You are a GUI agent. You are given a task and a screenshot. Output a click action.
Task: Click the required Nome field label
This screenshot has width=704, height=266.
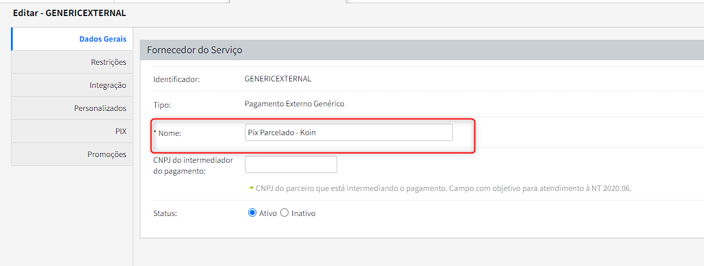click(169, 133)
